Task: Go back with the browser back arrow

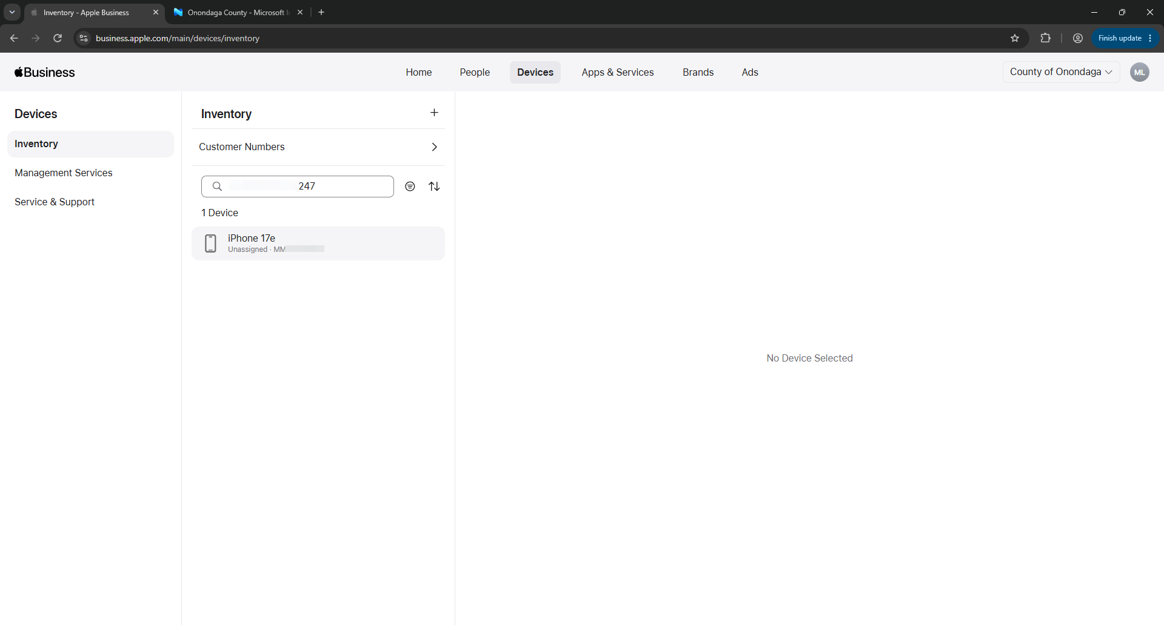Action: pos(14,38)
